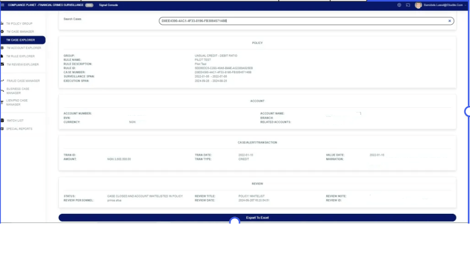Click the Fraud Case Manager trend icon

point(2,81)
